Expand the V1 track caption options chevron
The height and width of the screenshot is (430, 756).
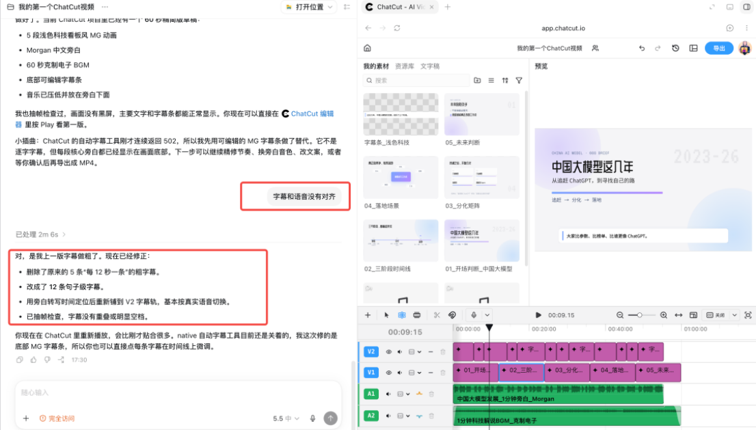click(x=420, y=373)
